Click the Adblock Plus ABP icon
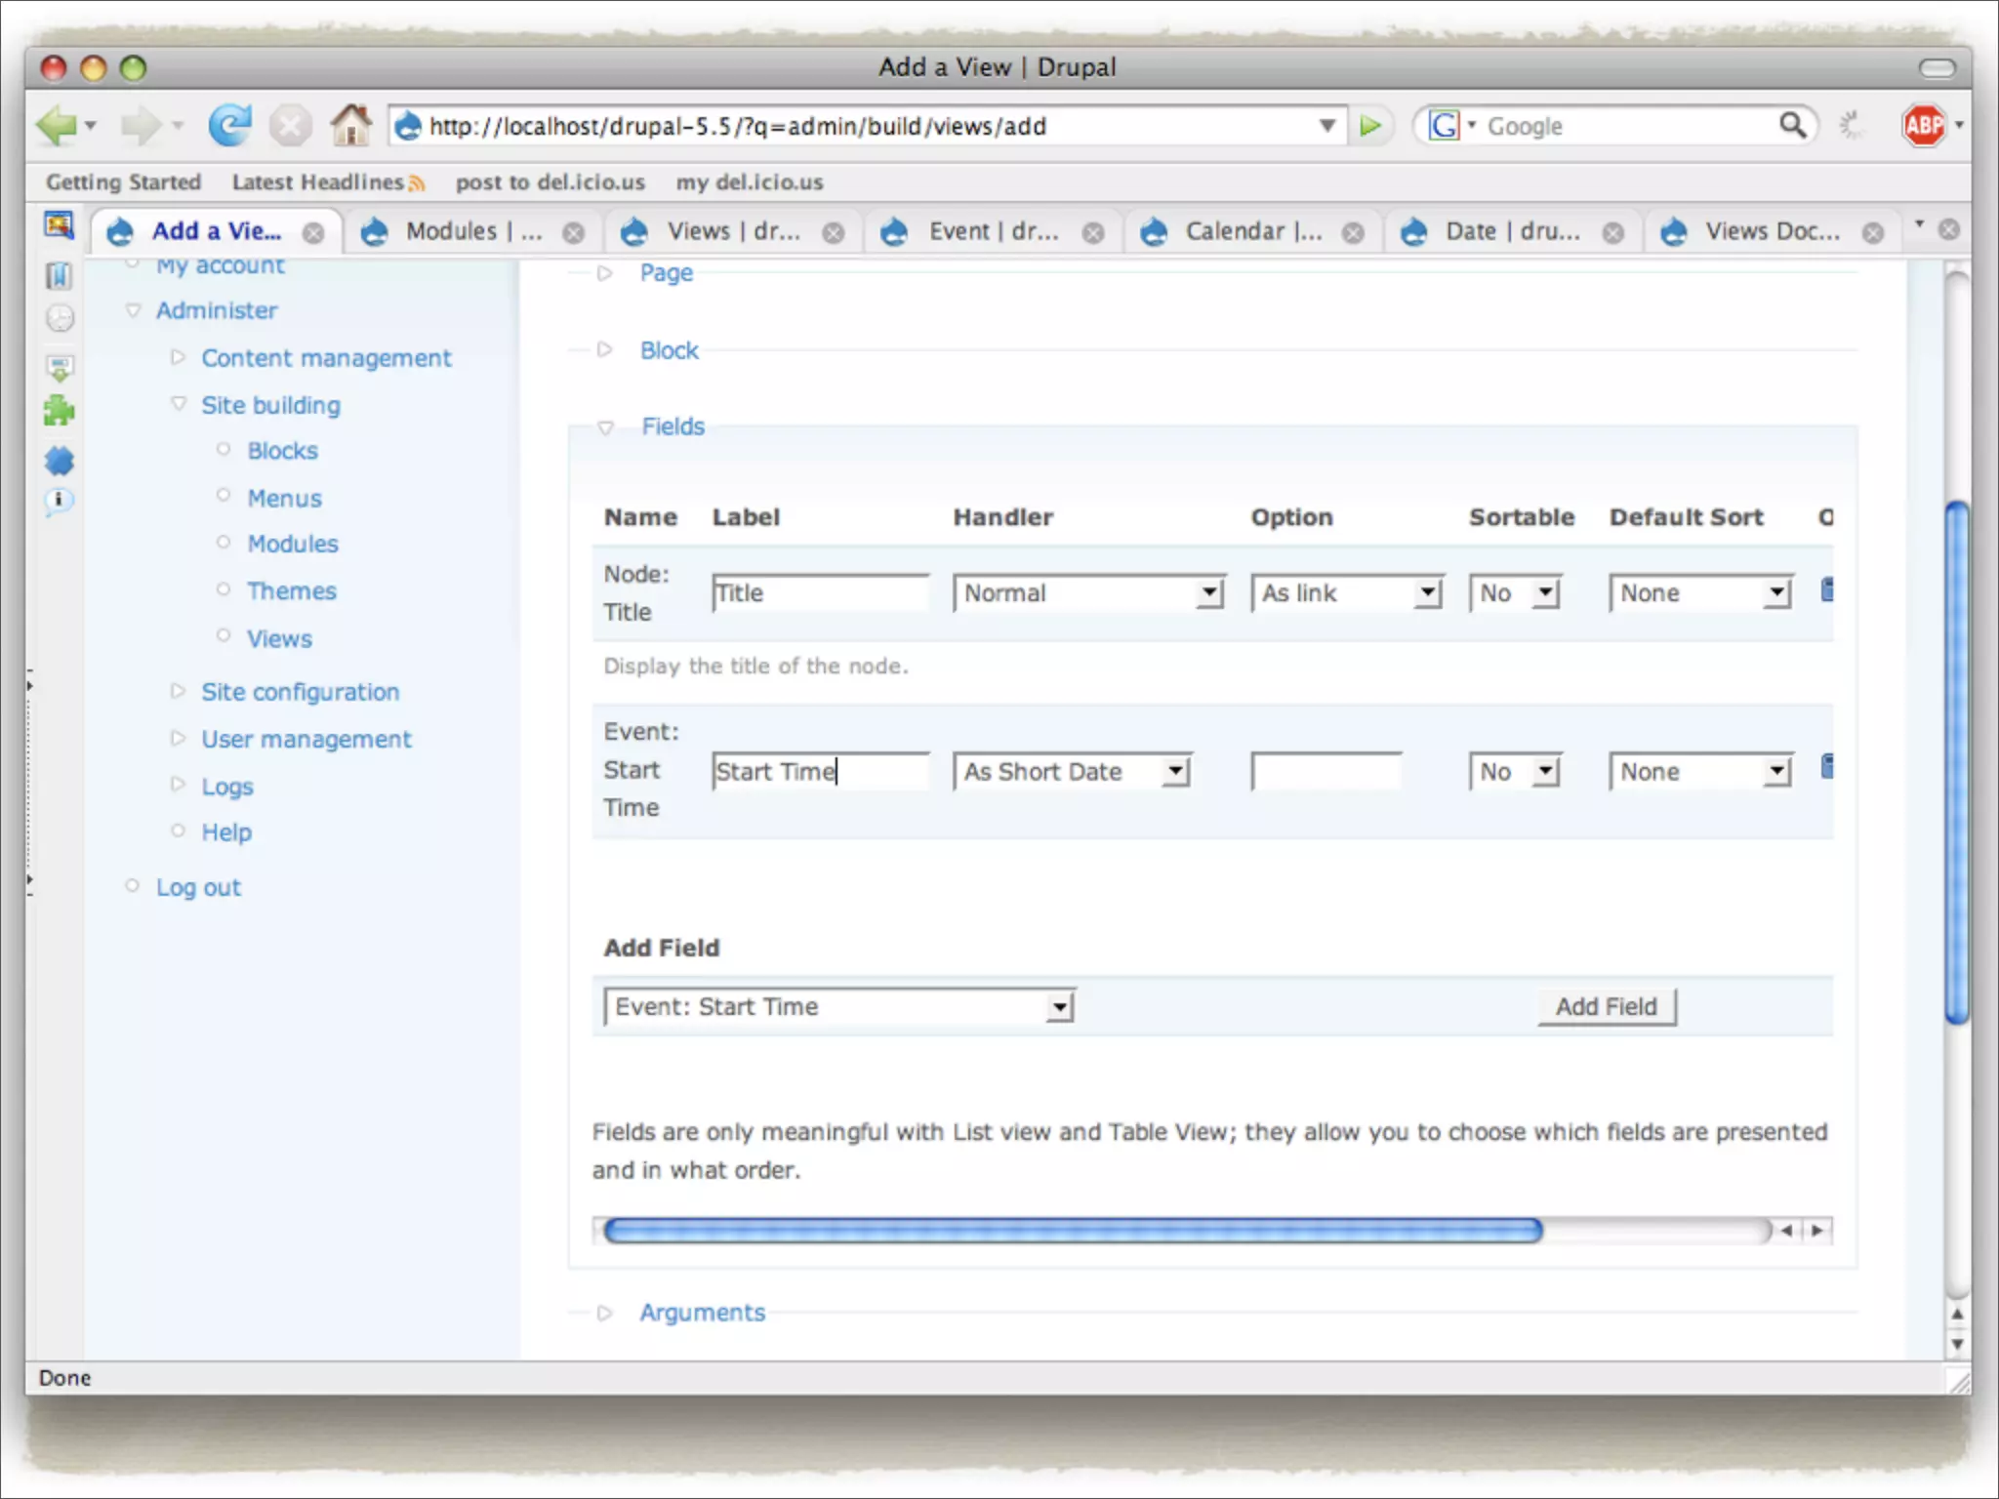 pos(1924,126)
